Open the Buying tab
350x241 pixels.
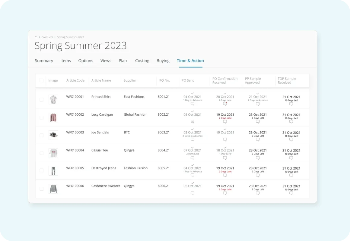(x=163, y=61)
